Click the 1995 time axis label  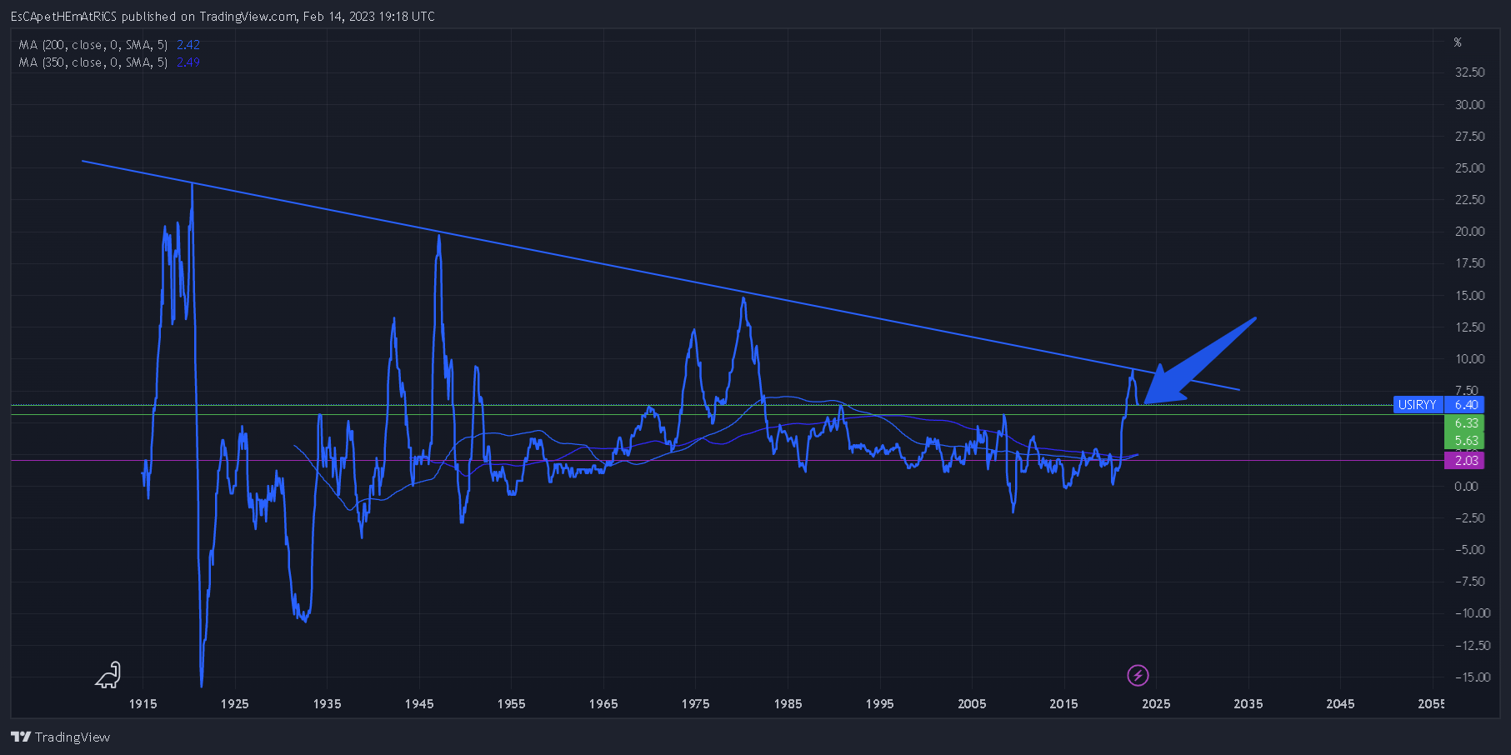879,703
